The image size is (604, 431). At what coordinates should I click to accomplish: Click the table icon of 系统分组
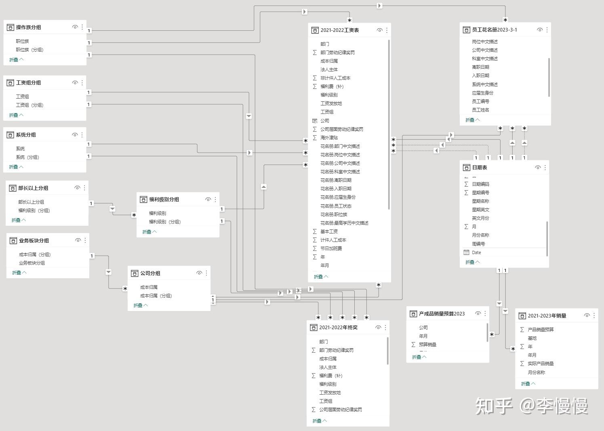(11, 135)
